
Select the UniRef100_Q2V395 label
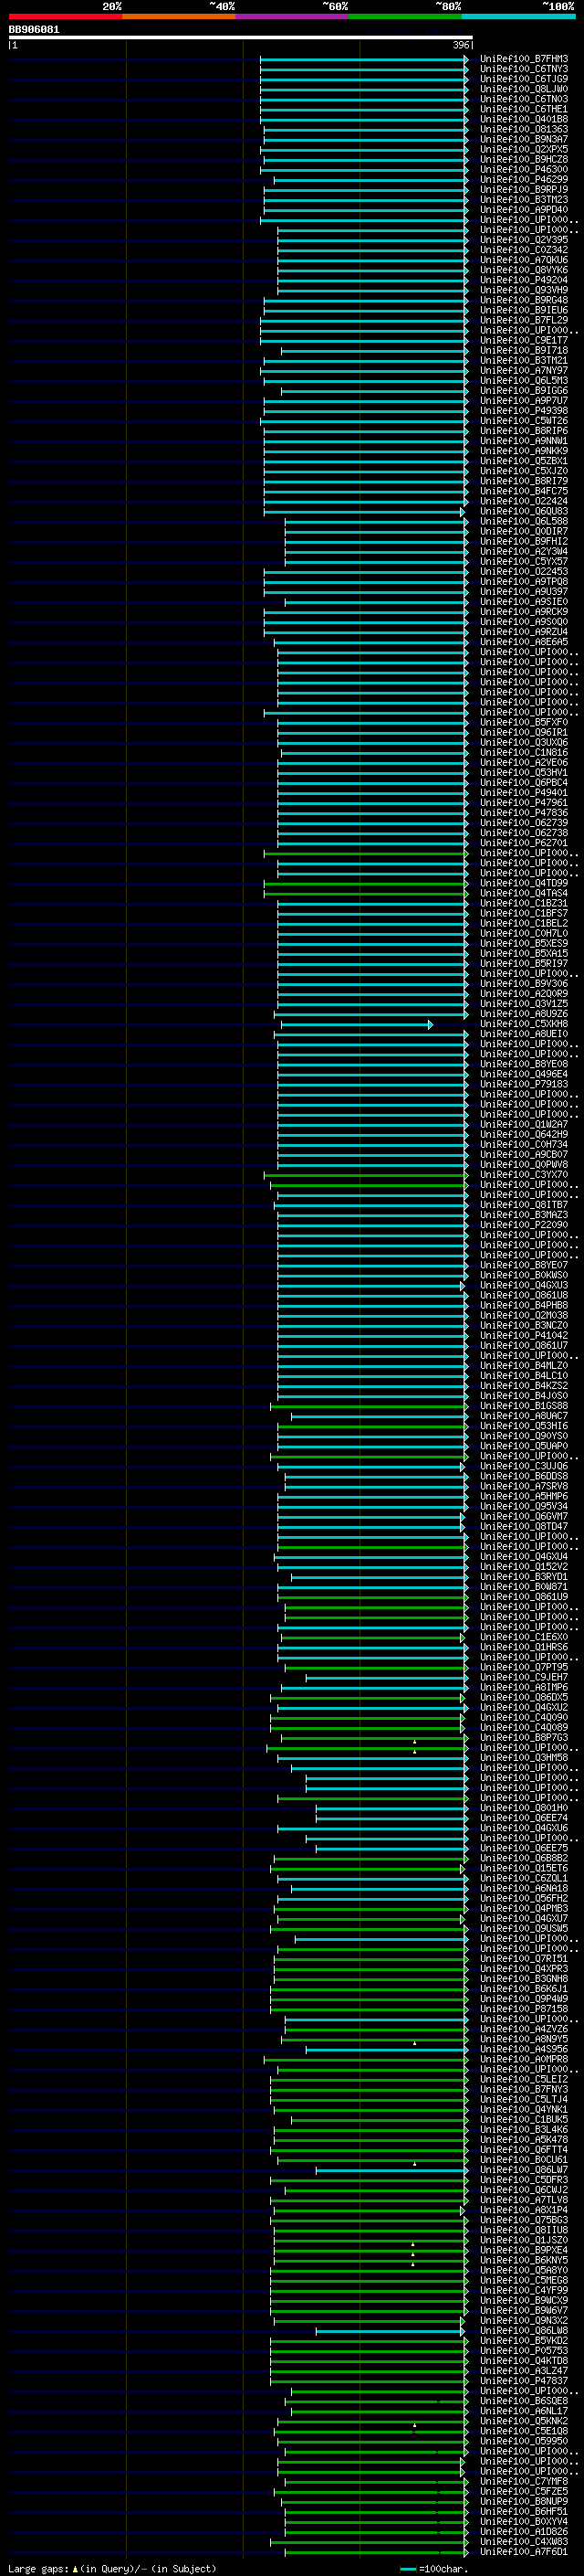tap(524, 240)
